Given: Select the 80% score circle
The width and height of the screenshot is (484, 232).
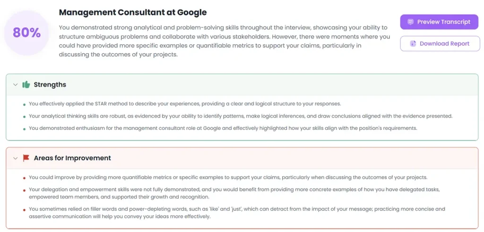Looking at the screenshot, I should (27, 33).
